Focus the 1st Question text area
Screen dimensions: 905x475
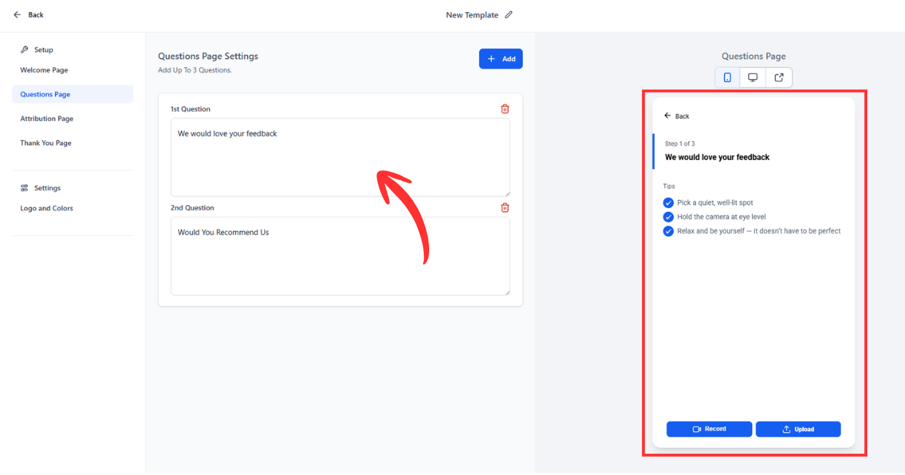pos(340,158)
